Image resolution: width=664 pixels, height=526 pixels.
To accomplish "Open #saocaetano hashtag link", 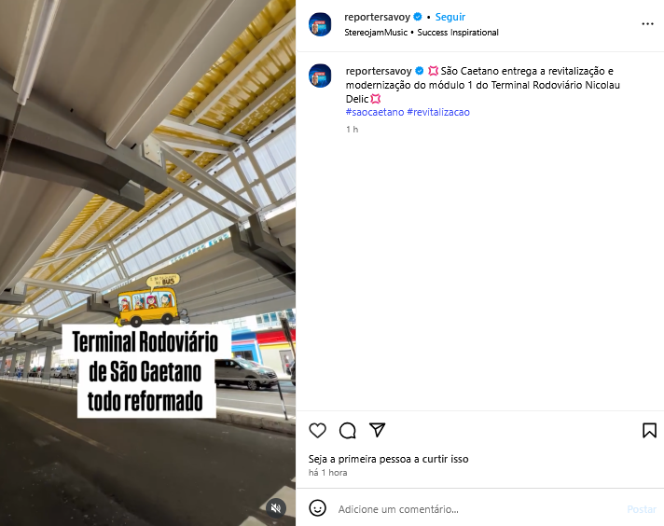I will 375,112.
